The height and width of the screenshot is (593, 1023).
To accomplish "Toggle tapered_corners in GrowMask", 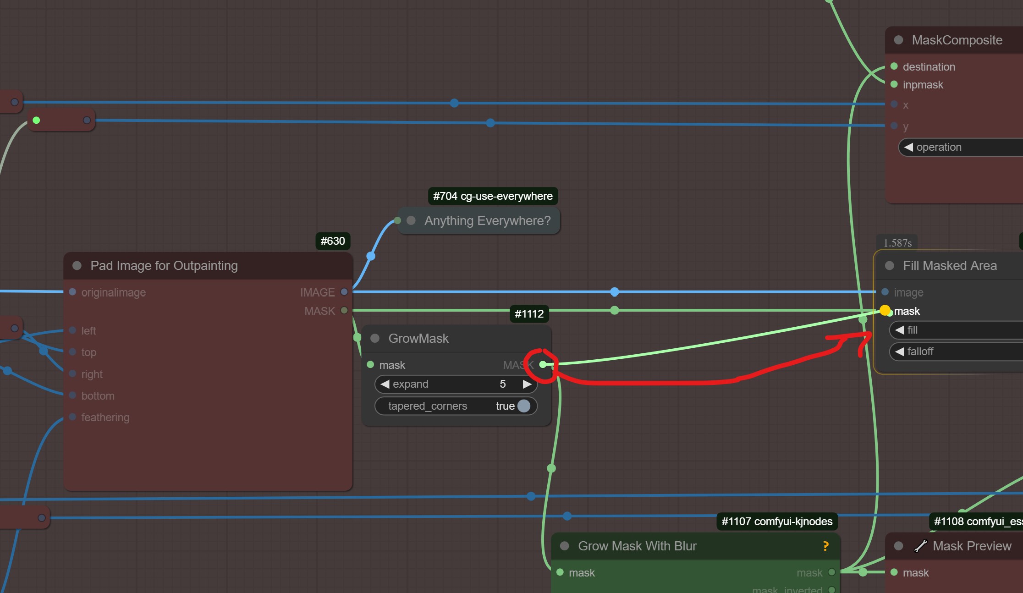I will [x=523, y=406].
